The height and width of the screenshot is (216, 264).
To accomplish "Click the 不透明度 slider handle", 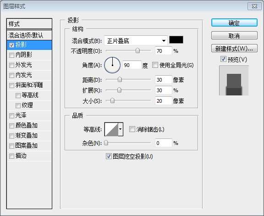I will tap(137, 50).
